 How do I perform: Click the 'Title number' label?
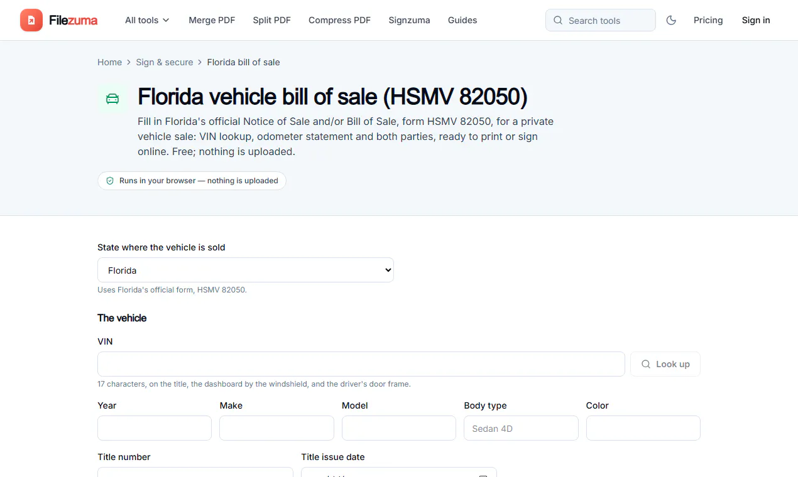pos(124,457)
